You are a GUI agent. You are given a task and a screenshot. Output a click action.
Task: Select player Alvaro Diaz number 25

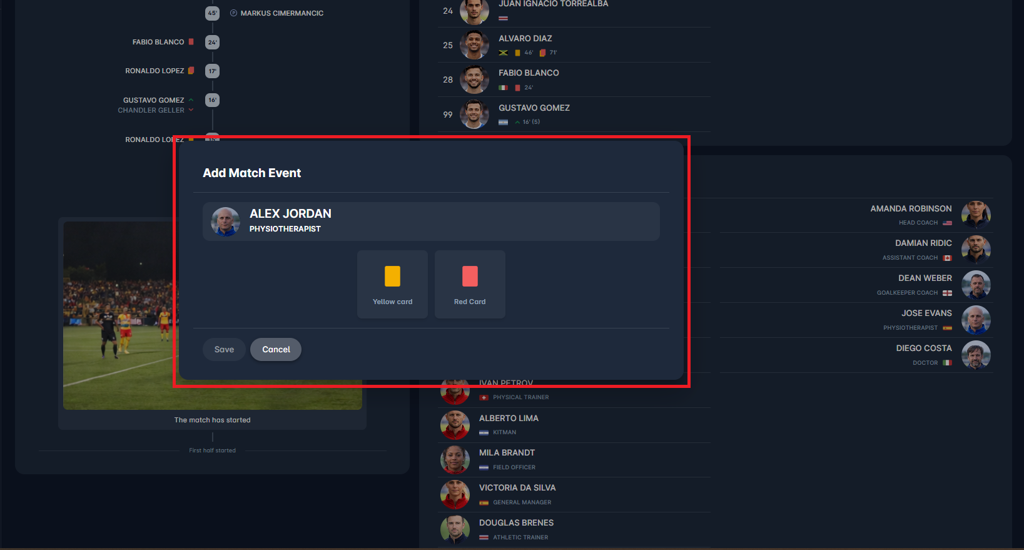pyautogui.click(x=574, y=45)
